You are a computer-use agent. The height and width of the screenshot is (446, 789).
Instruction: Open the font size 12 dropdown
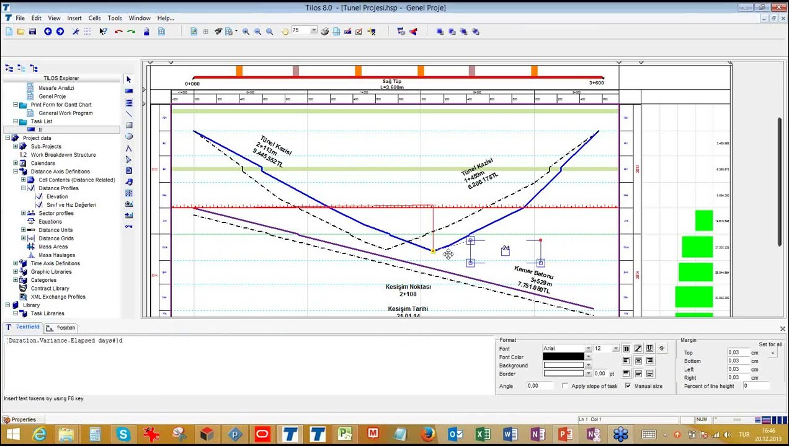(615, 349)
